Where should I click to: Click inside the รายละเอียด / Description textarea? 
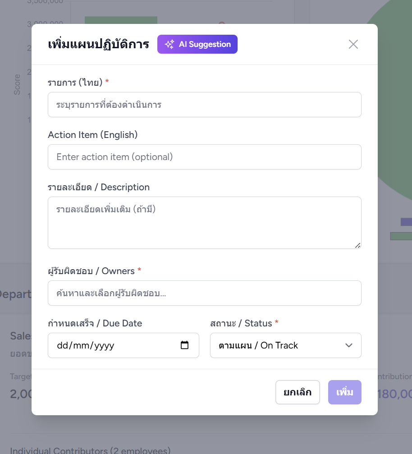tap(205, 223)
